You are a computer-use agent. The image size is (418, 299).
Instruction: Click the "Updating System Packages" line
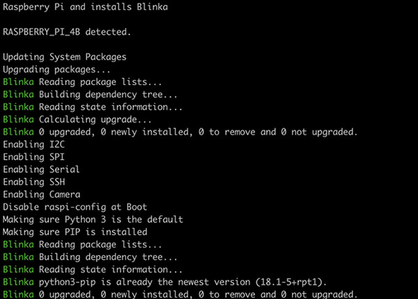tap(65, 57)
